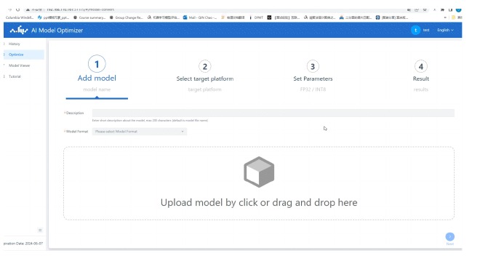This screenshot has width=480, height=269.
Task: Open Mail - QIN Chao bookmark
Action: pos(200,17)
